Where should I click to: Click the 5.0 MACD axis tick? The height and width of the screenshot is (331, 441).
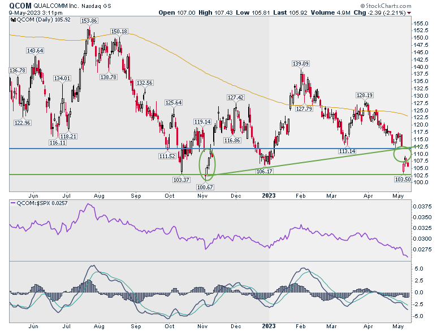(419, 269)
